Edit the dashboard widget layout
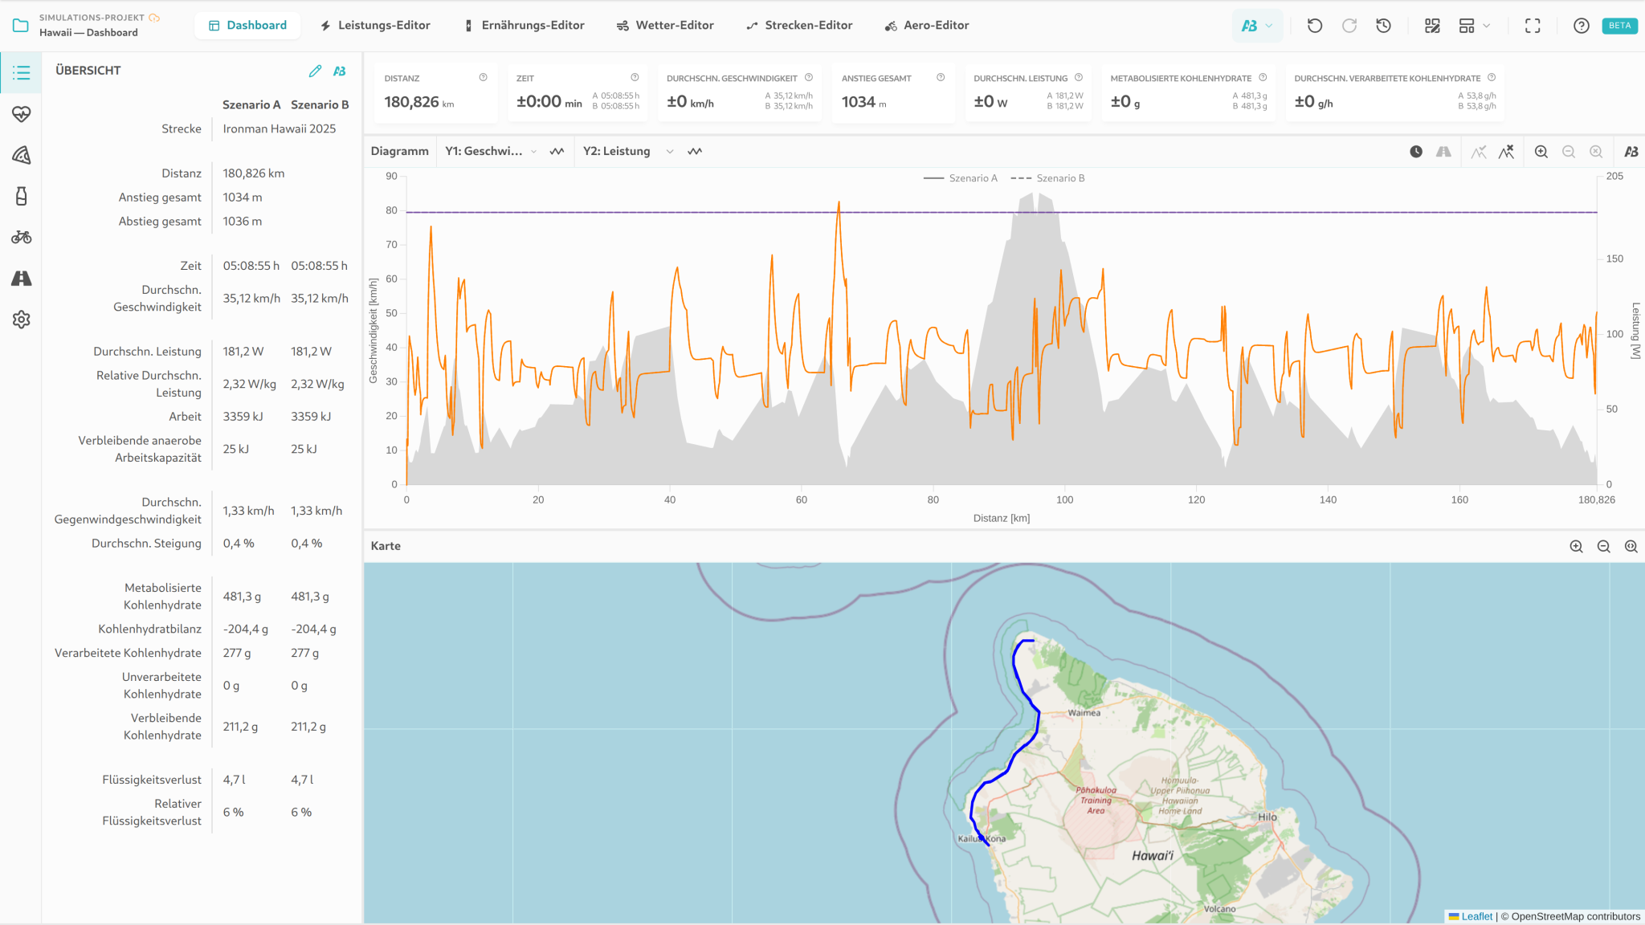The height and width of the screenshot is (925, 1645). [x=1432, y=26]
